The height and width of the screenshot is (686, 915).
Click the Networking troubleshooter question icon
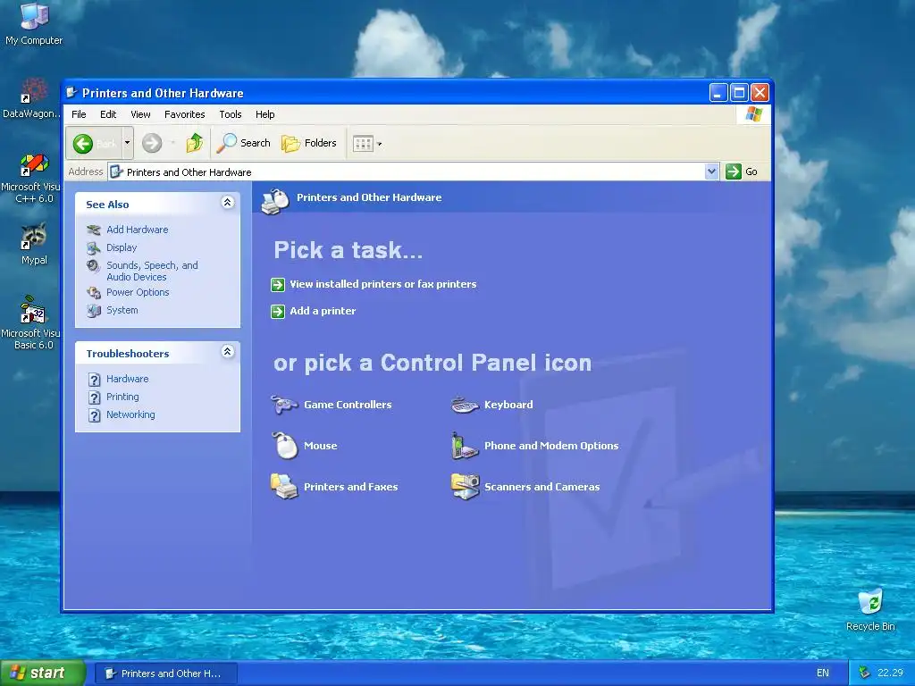click(95, 415)
